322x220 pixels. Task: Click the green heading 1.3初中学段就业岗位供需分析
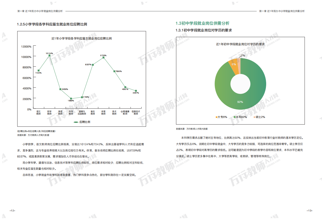(203, 23)
